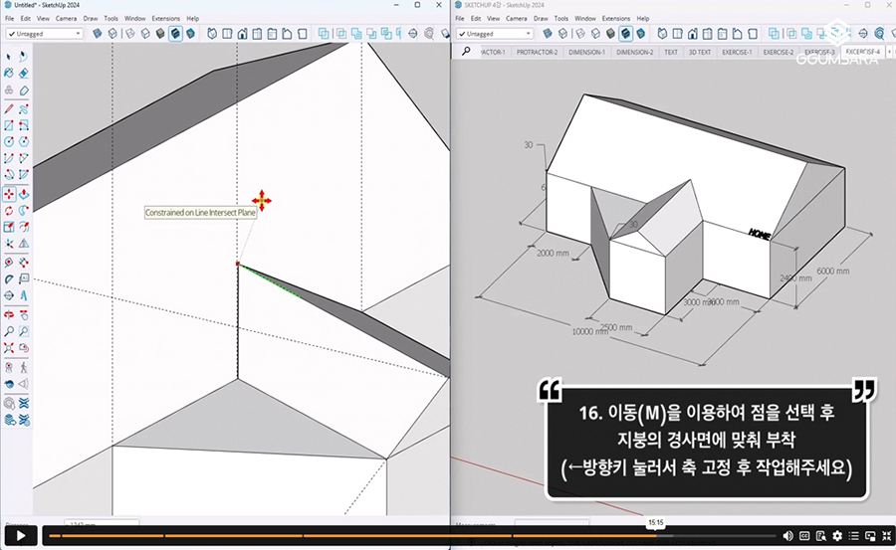This screenshot has width=896, height=550.
Task: Mute the video volume
Action: (x=787, y=536)
